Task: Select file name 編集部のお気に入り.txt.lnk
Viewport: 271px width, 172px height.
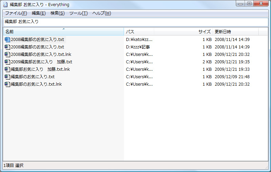Action: pyautogui.click(x=36, y=84)
